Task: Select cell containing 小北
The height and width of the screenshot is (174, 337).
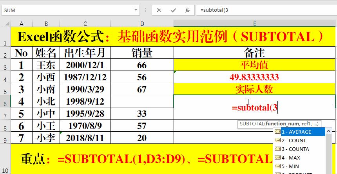Action: pos(46,101)
